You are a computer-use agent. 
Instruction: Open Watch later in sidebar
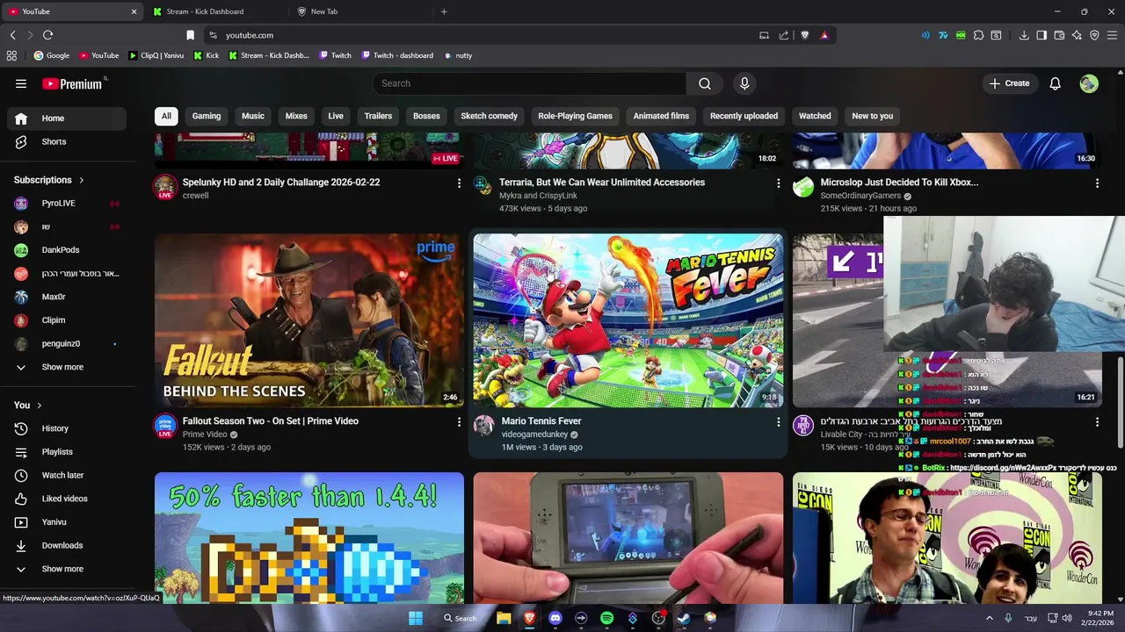point(67,475)
